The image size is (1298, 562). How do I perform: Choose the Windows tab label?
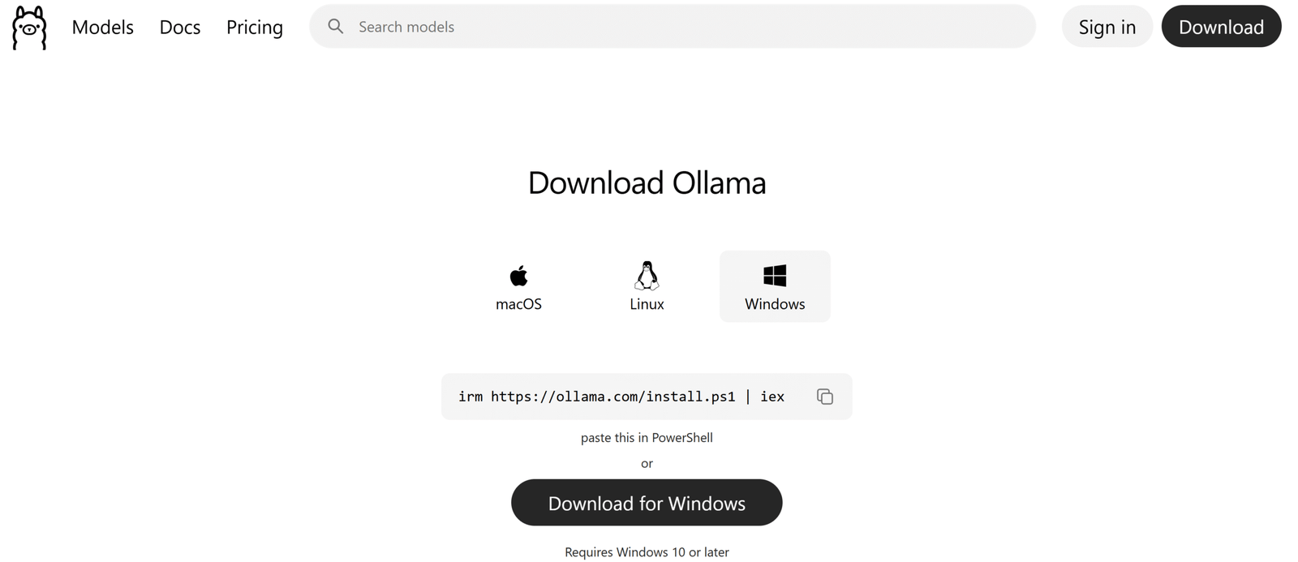click(x=775, y=304)
